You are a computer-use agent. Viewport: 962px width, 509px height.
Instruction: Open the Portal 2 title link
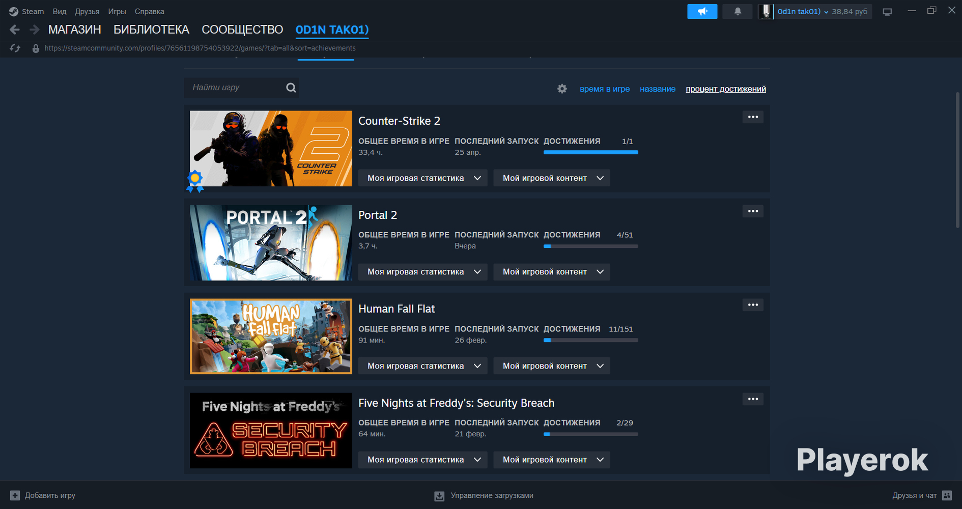pyautogui.click(x=378, y=215)
